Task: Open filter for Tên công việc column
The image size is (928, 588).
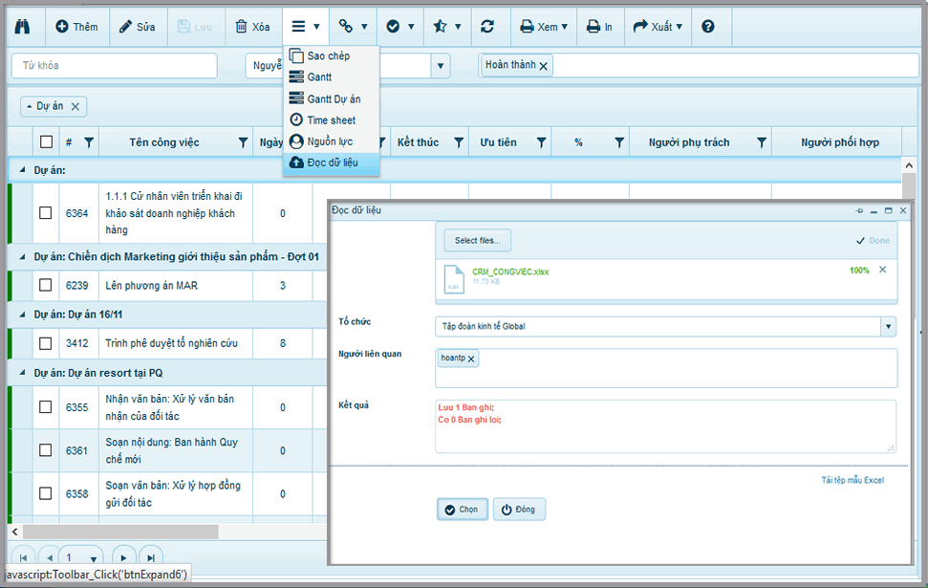Action: [243, 142]
